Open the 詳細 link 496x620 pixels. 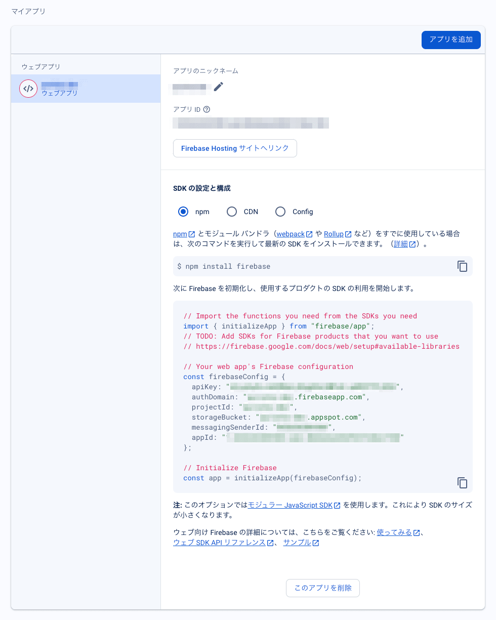[405, 244]
